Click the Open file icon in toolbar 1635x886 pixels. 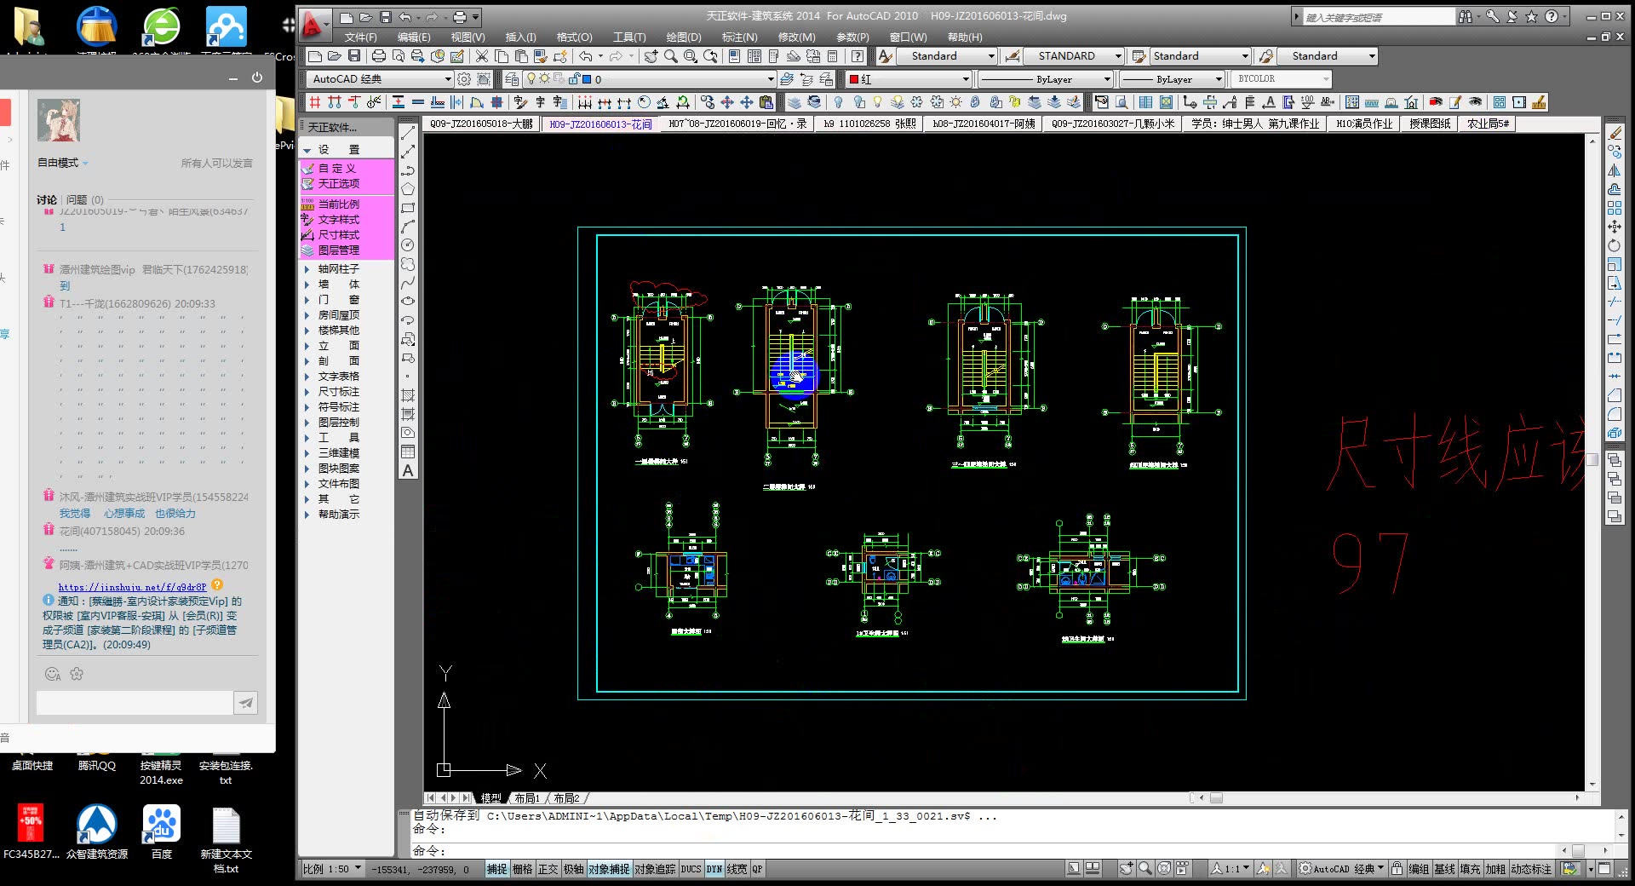coord(335,56)
